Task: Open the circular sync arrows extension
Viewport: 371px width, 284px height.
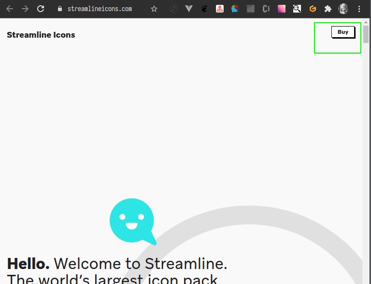Action: tap(173, 9)
